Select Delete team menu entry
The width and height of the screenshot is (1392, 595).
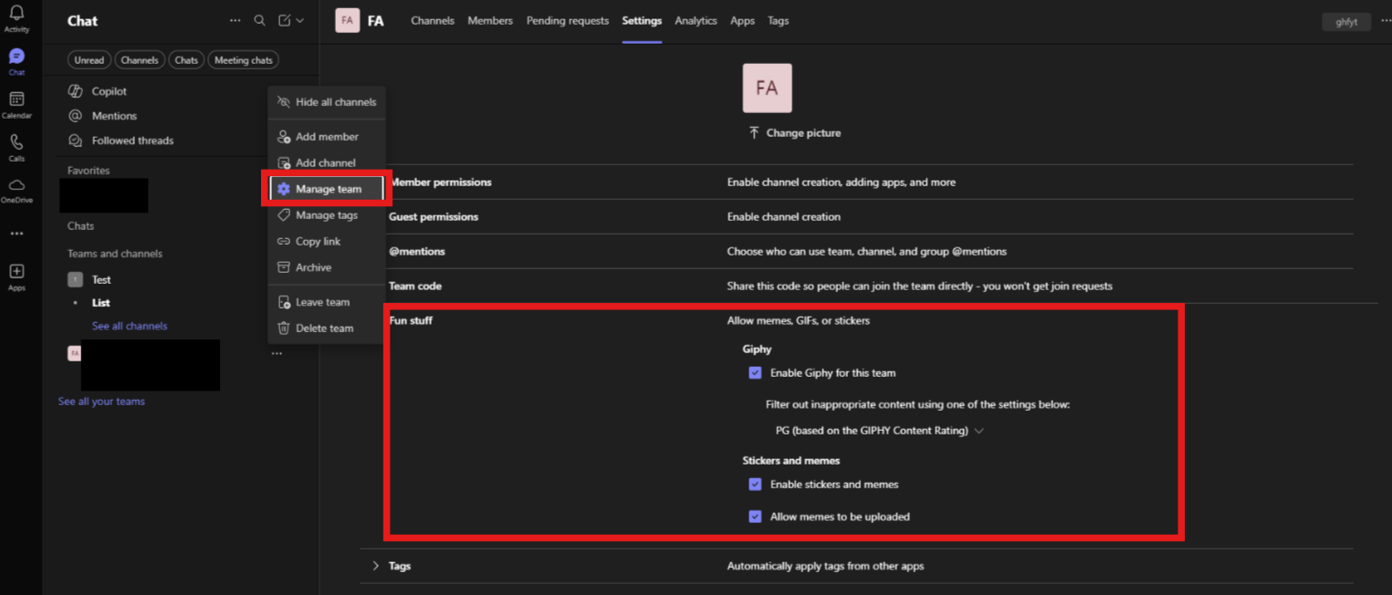(x=327, y=329)
